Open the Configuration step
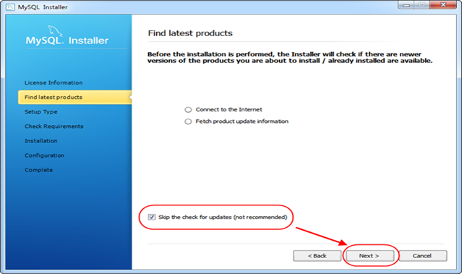This screenshot has height=274, width=462. point(45,155)
